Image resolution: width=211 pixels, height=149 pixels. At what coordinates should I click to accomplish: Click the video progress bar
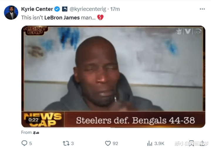click(x=113, y=127)
